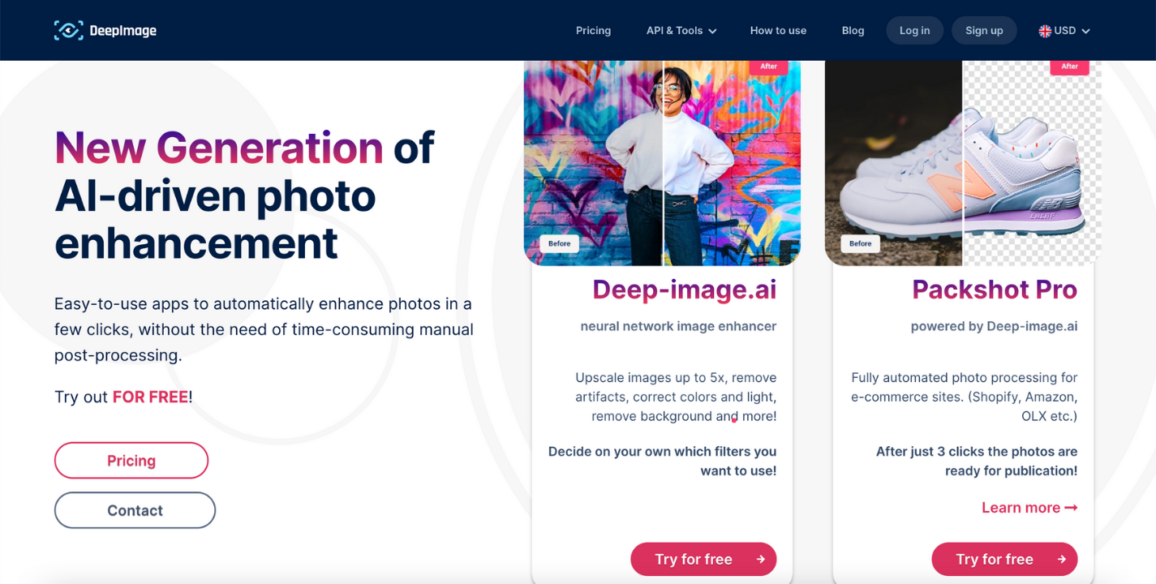Click the After label on sneaker photo
Image resolution: width=1156 pixels, height=584 pixels.
coord(1069,67)
